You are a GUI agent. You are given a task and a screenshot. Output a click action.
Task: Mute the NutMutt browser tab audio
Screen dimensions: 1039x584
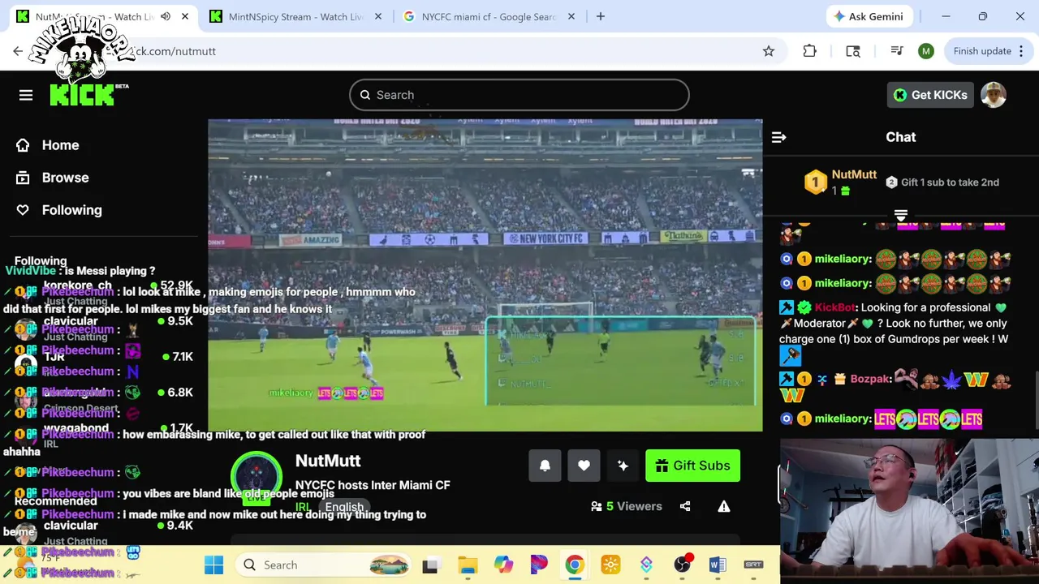(166, 16)
